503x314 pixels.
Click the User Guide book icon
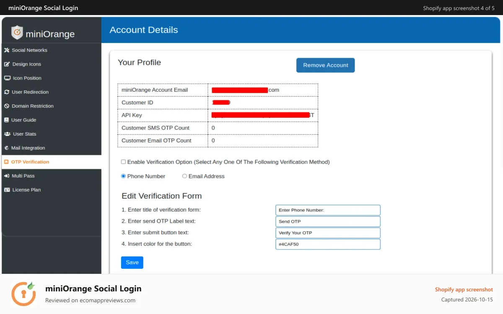(6, 120)
